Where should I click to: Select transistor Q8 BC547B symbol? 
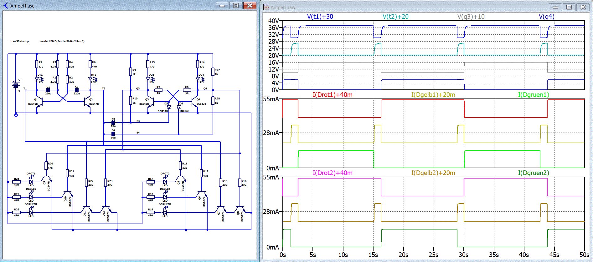tap(240, 209)
